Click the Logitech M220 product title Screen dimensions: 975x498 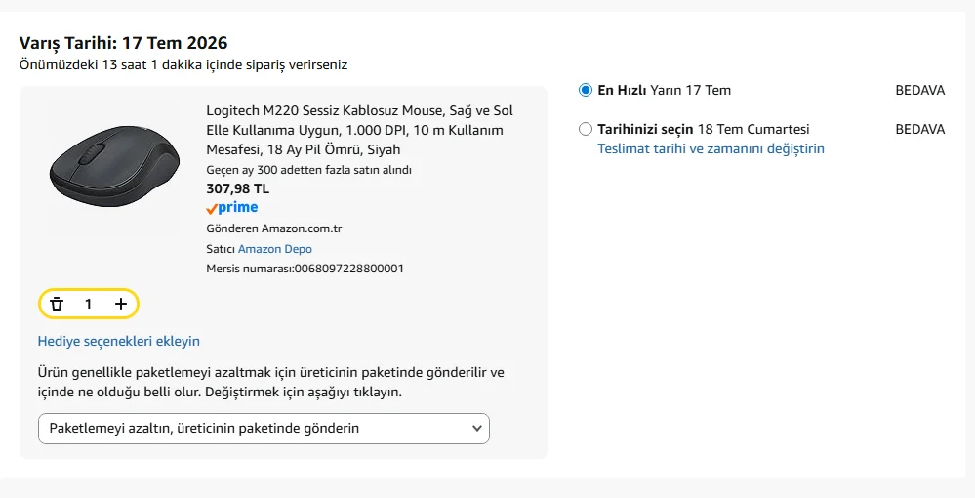360,130
